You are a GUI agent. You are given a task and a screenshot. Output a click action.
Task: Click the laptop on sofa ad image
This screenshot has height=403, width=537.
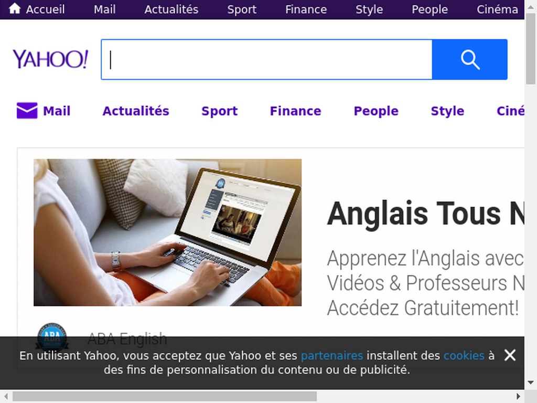click(167, 232)
